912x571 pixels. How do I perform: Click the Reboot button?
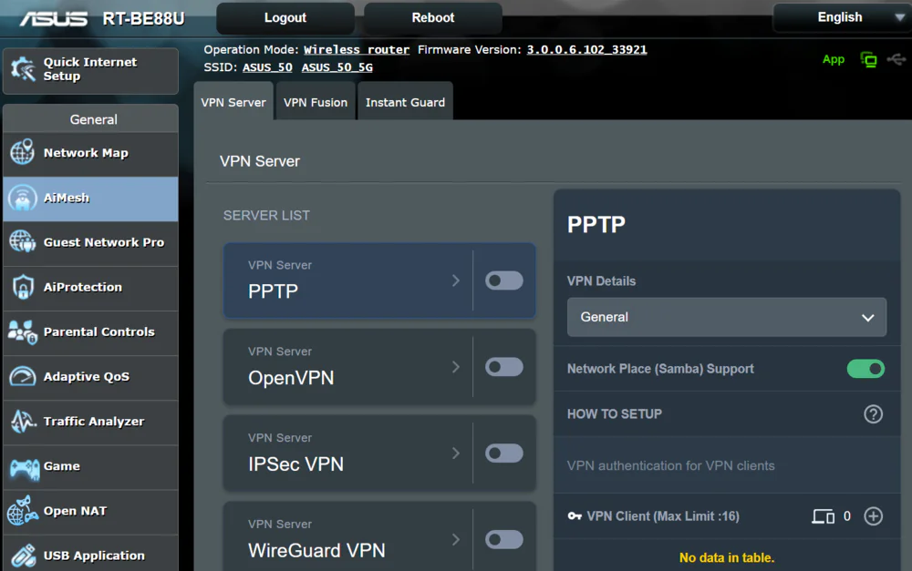point(432,18)
